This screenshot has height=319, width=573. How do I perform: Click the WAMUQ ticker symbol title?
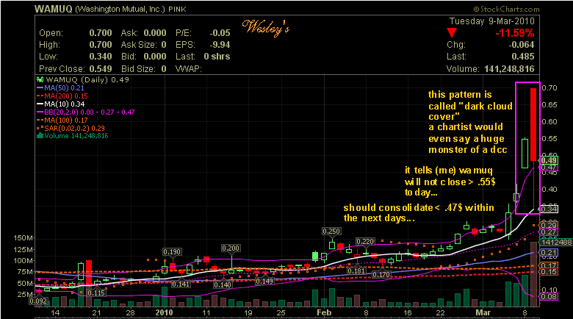54,9
